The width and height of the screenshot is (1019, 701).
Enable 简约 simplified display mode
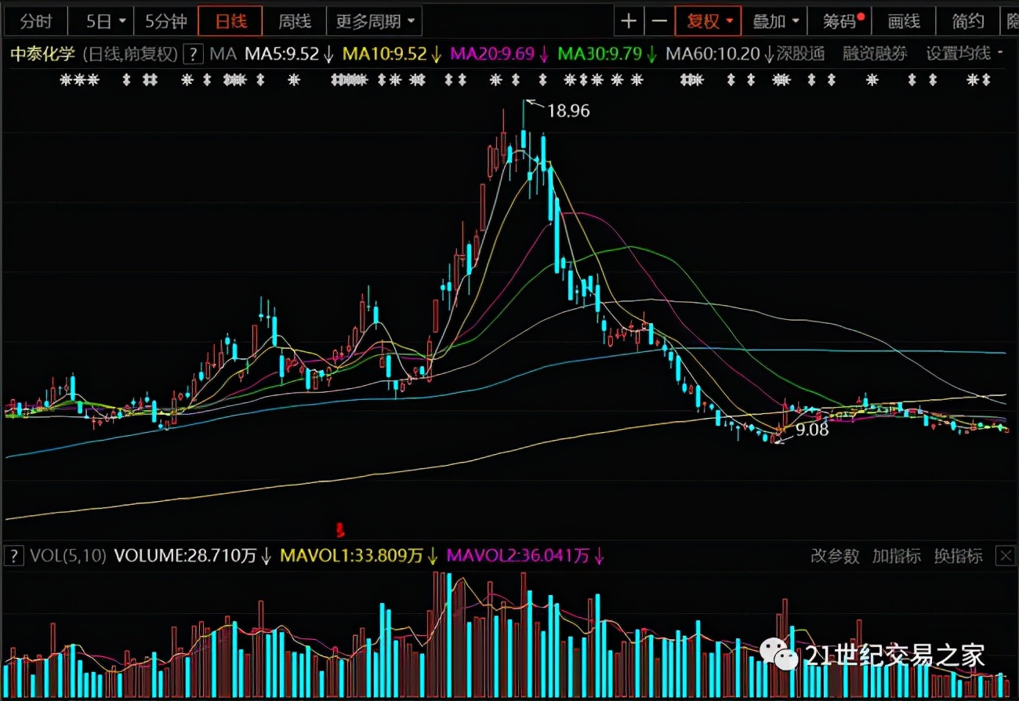[968, 21]
